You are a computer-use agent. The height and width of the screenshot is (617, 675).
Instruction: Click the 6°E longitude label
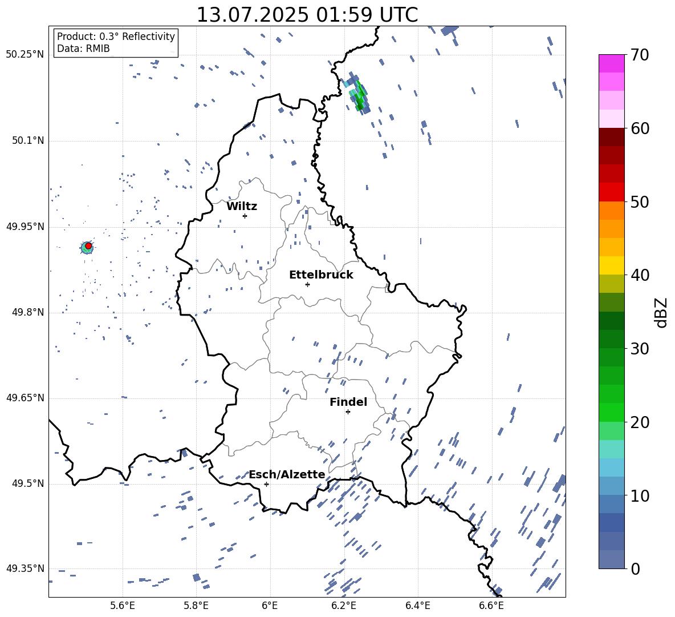[x=270, y=606]
